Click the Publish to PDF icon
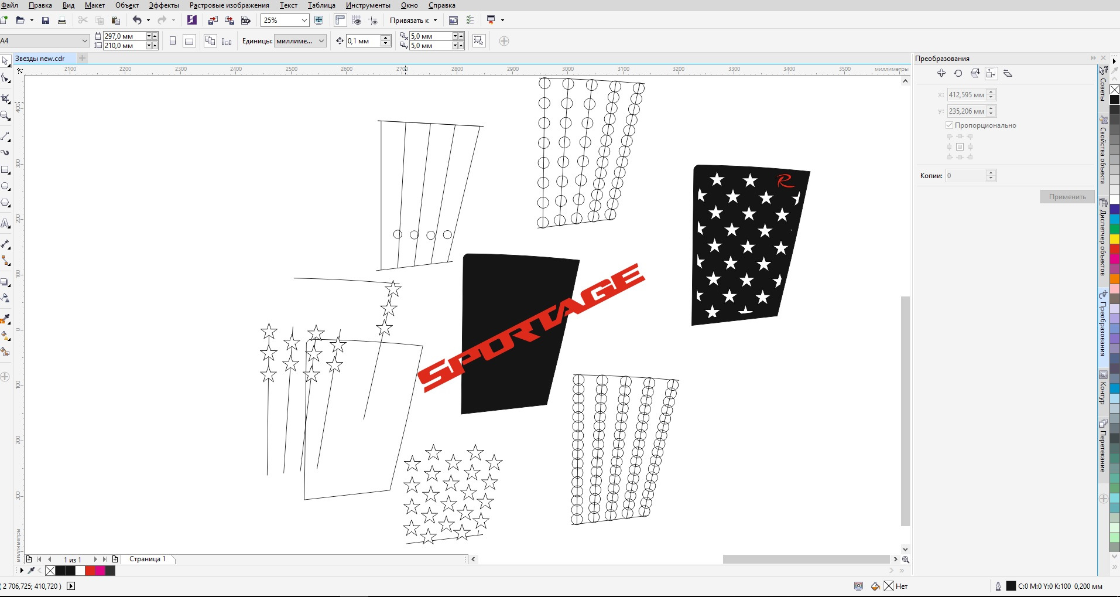1120x597 pixels. [246, 21]
